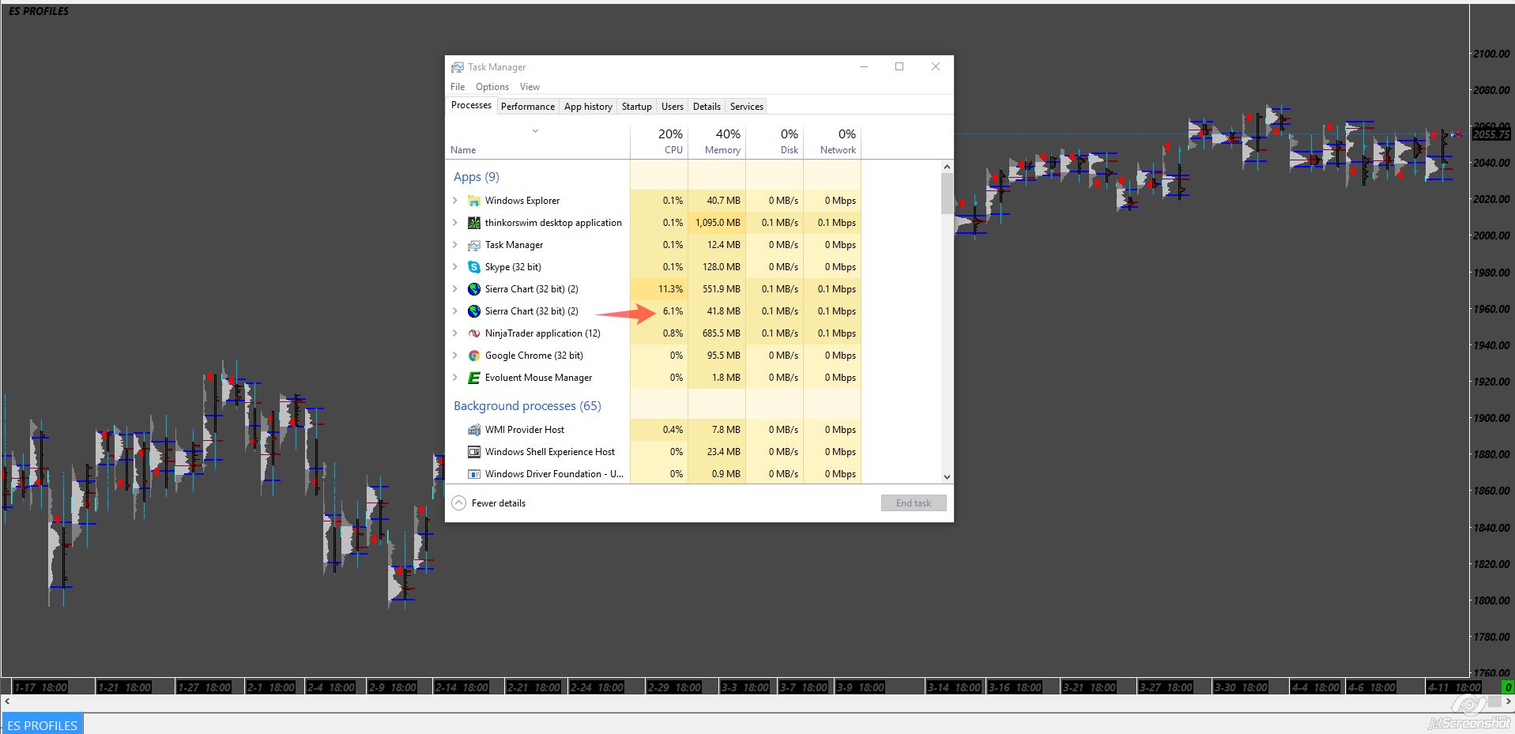Image resolution: width=1515 pixels, height=734 pixels.
Task: Expand the Windows Explorer process group
Action: coord(455,201)
